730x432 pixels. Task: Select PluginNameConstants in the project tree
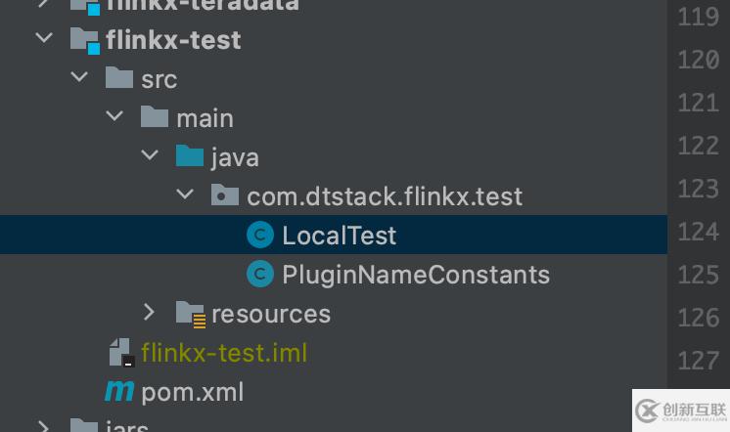415,275
